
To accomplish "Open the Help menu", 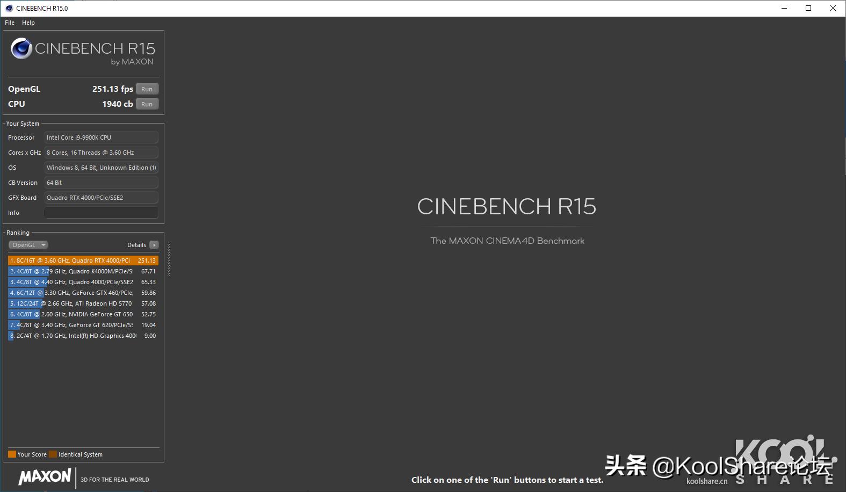I will tap(28, 23).
